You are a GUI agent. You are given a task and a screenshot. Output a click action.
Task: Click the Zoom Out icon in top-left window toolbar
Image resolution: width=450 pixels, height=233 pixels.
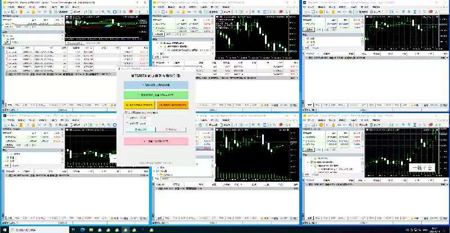pyautogui.click(x=109, y=12)
